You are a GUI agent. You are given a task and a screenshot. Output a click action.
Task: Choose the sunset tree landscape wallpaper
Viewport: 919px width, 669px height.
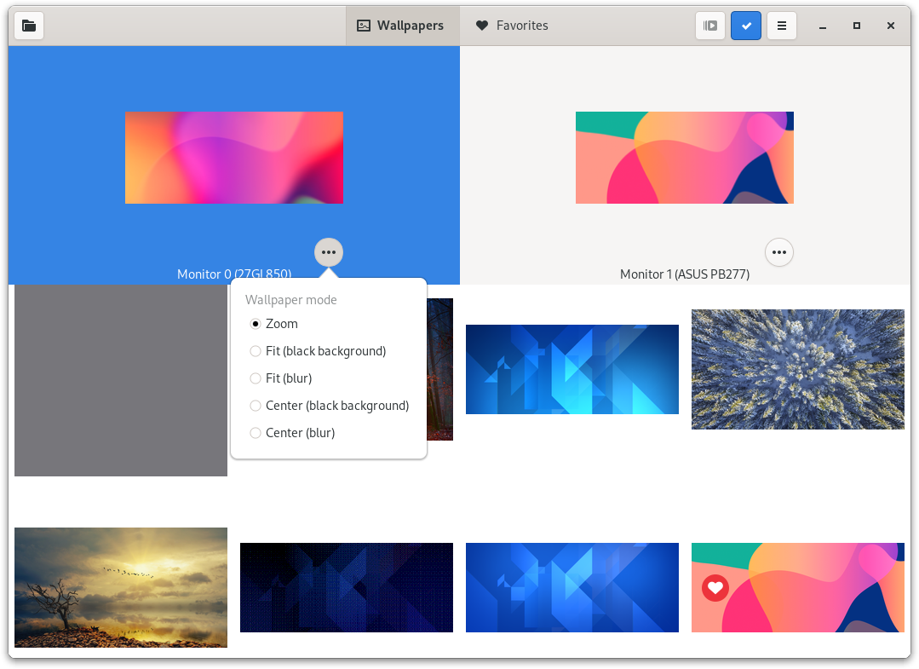click(x=121, y=587)
